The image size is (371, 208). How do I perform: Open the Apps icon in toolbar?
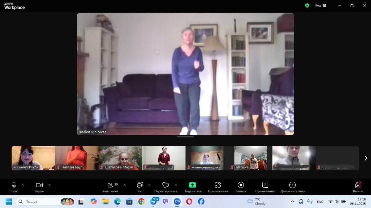pos(218,185)
